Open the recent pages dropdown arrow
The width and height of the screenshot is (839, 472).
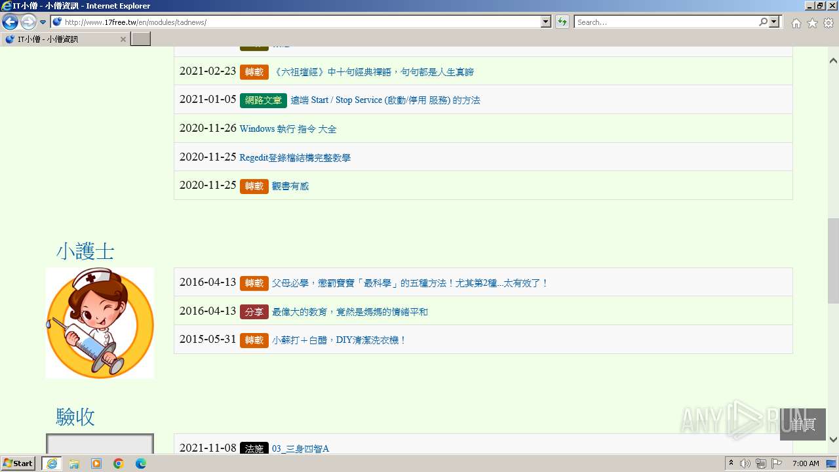pos(43,22)
